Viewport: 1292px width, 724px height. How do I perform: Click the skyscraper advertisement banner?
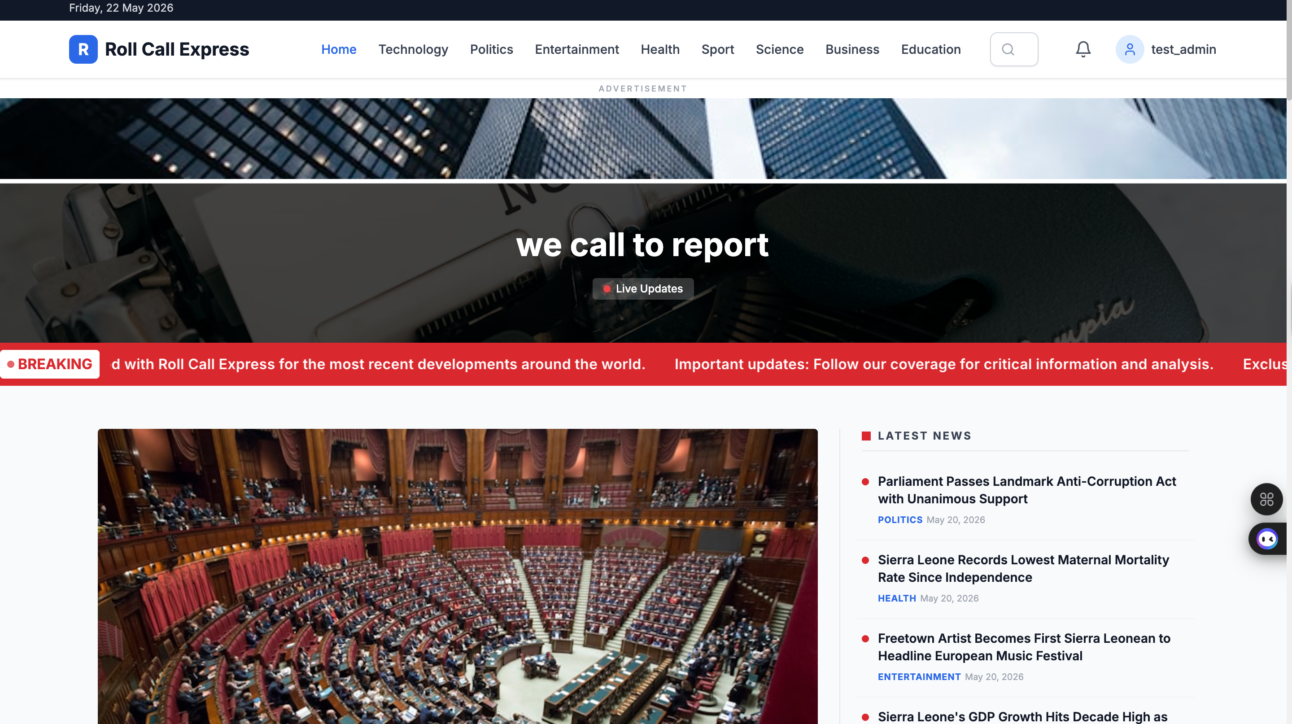[x=643, y=138]
